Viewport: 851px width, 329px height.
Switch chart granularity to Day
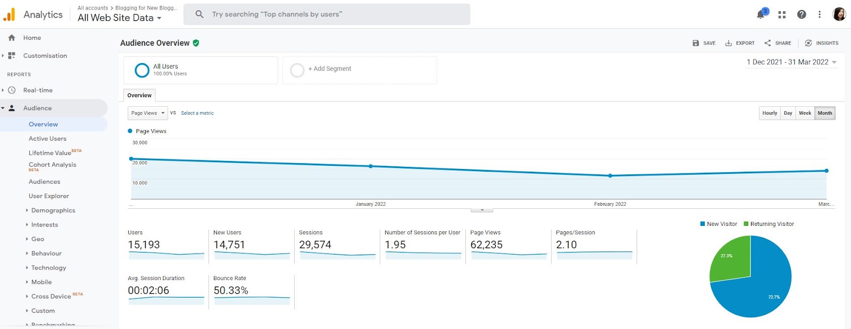pos(788,113)
